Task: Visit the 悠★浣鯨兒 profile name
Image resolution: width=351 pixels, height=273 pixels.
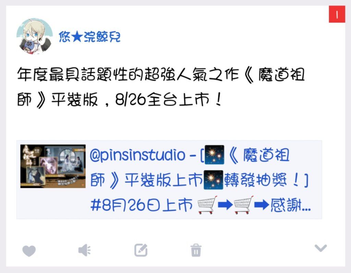Action: coord(89,37)
